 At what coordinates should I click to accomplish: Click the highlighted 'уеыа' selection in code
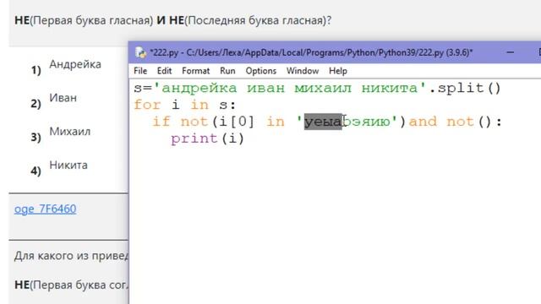323,122
